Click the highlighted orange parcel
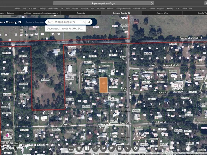The height and width of the screenshot is (155, 207). point(104,85)
